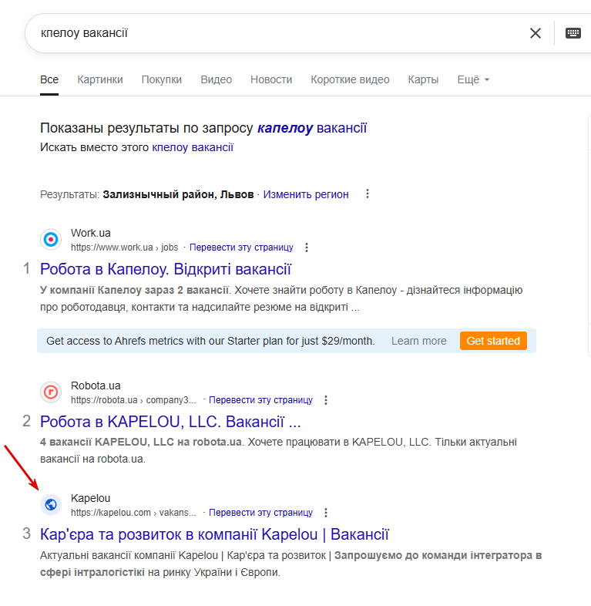Click the Work.ua favicon
Viewport: 591px width, 606px height.
51,240
